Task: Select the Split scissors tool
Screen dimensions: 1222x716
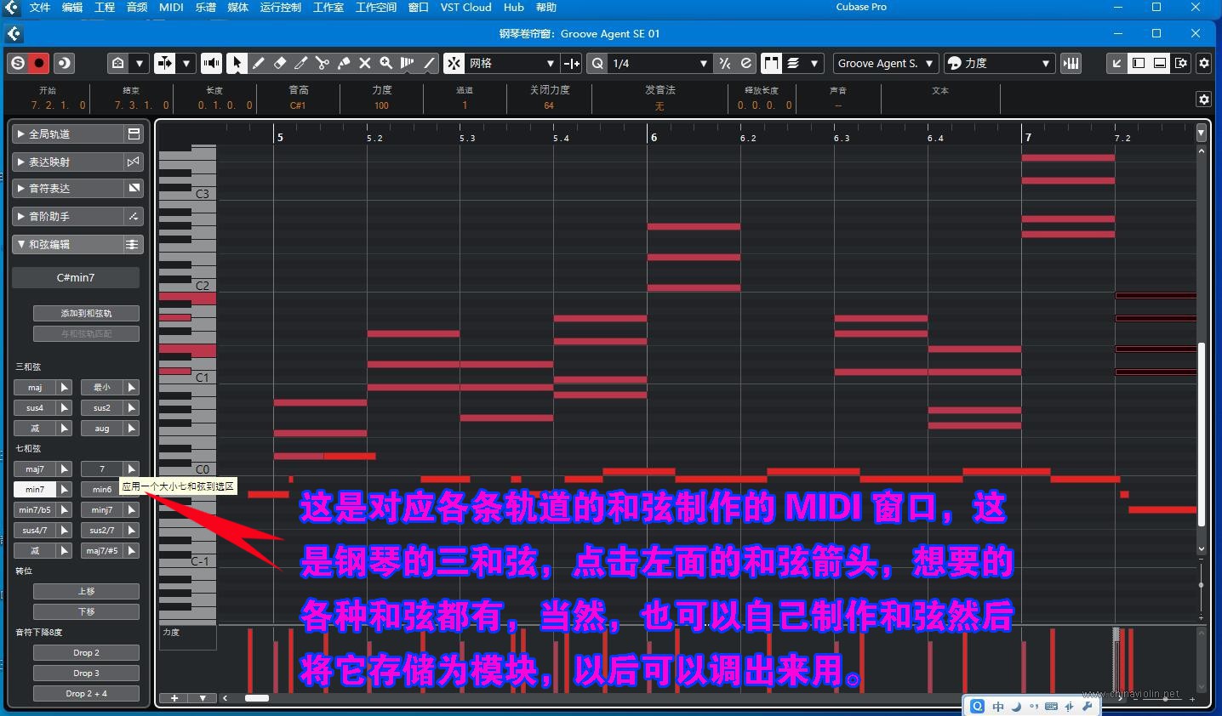Action: pos(322,63)
